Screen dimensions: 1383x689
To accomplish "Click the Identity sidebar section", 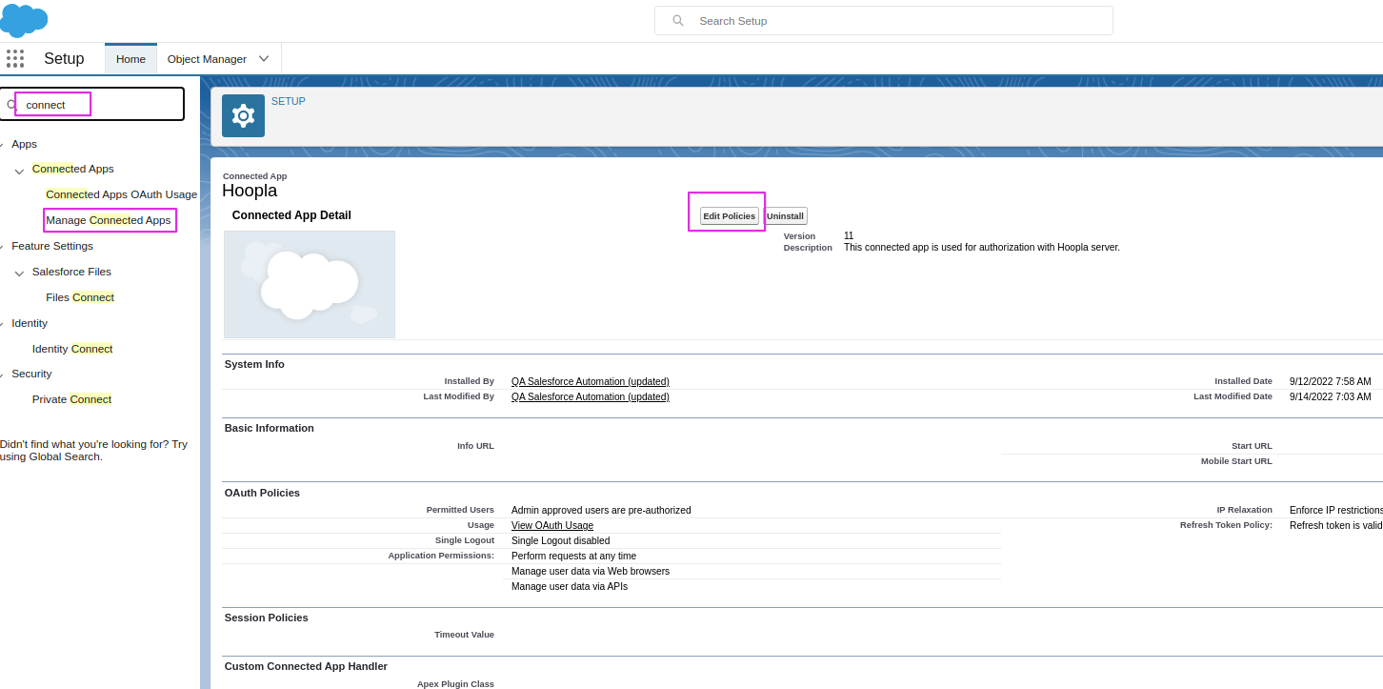I will (x=30, y=323).
